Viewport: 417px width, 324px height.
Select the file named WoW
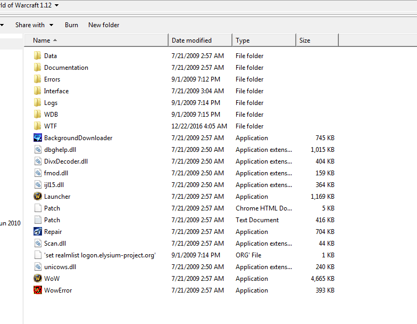point(52,278)
